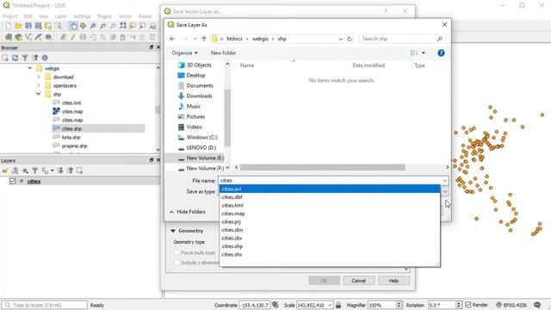Screen dimensions: 551x310
Task: Click the Save Project disk icon
Action: click(28, 26)
